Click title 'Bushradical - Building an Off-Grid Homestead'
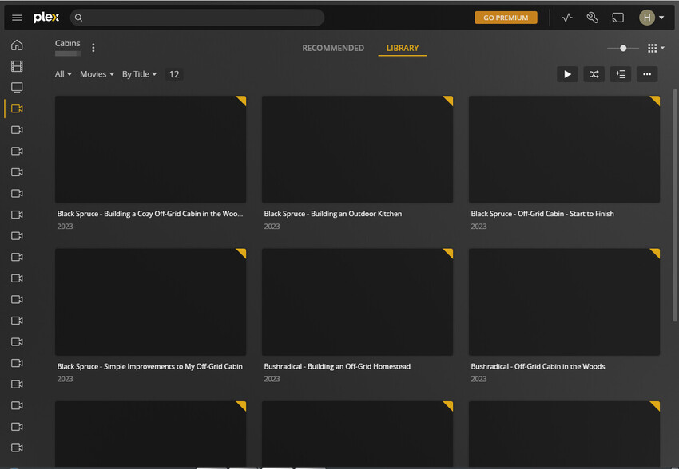679x469 pixels. point(337,366)
